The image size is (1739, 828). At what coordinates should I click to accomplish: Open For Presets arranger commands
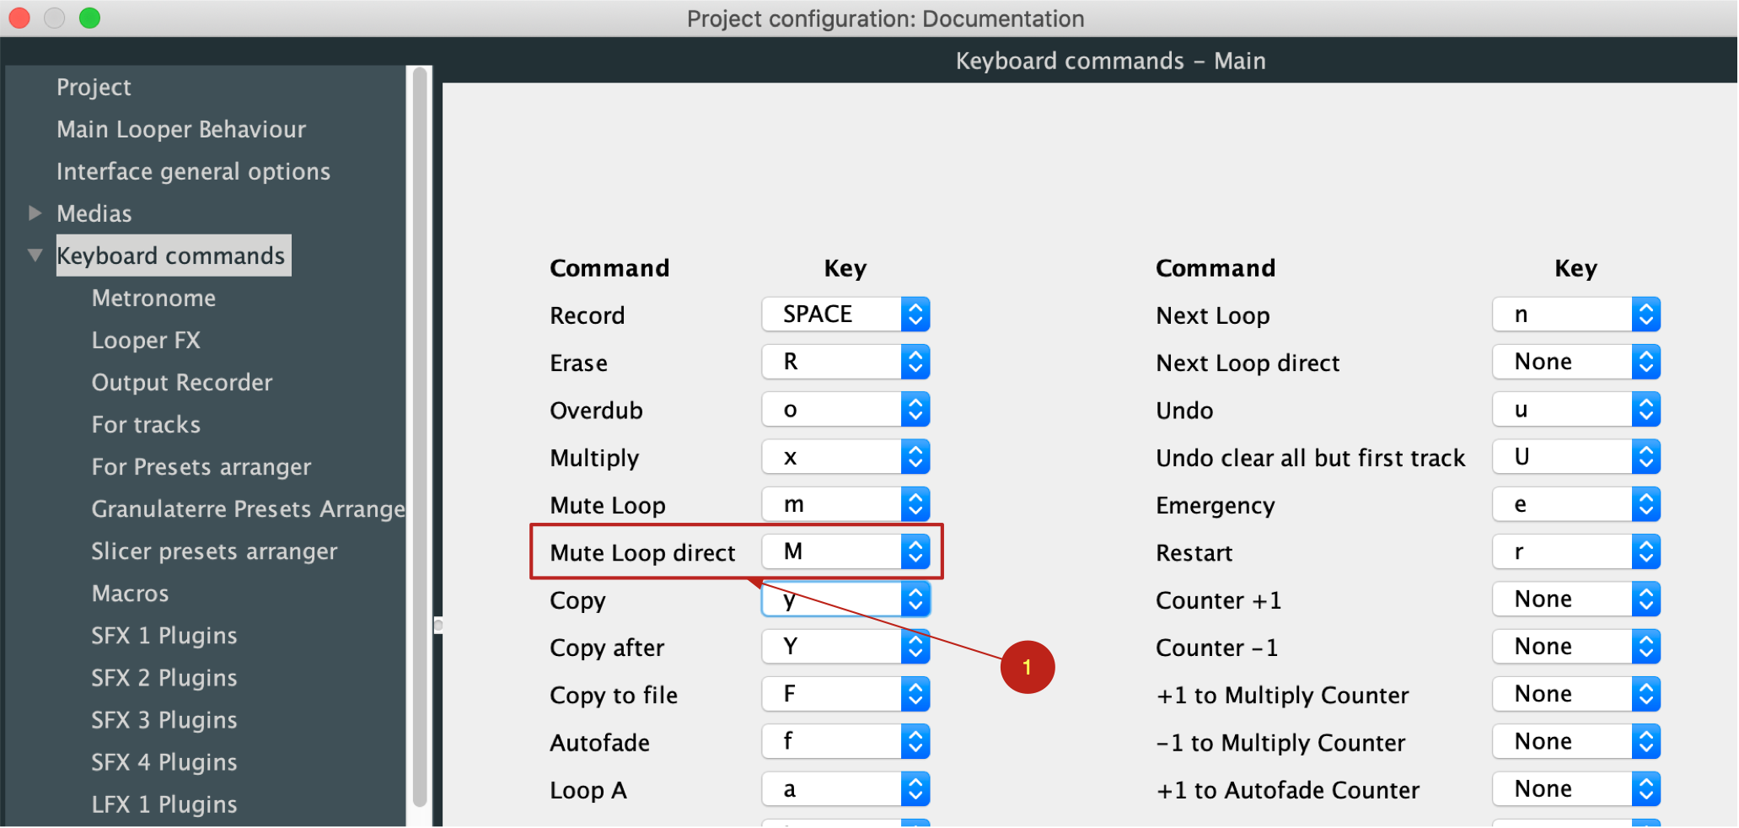[x=201, y=466]
